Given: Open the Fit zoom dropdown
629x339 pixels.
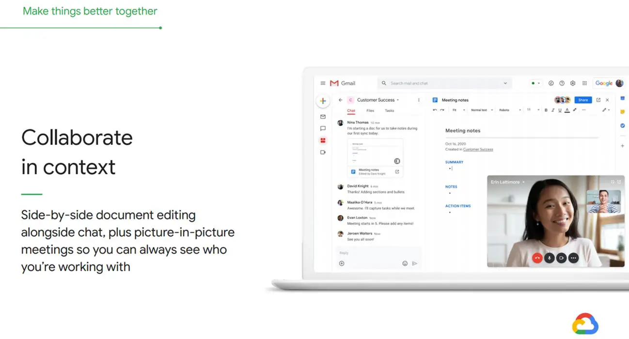Looking at the screenshot, I should pyautogui.click(x=458, y=110).
